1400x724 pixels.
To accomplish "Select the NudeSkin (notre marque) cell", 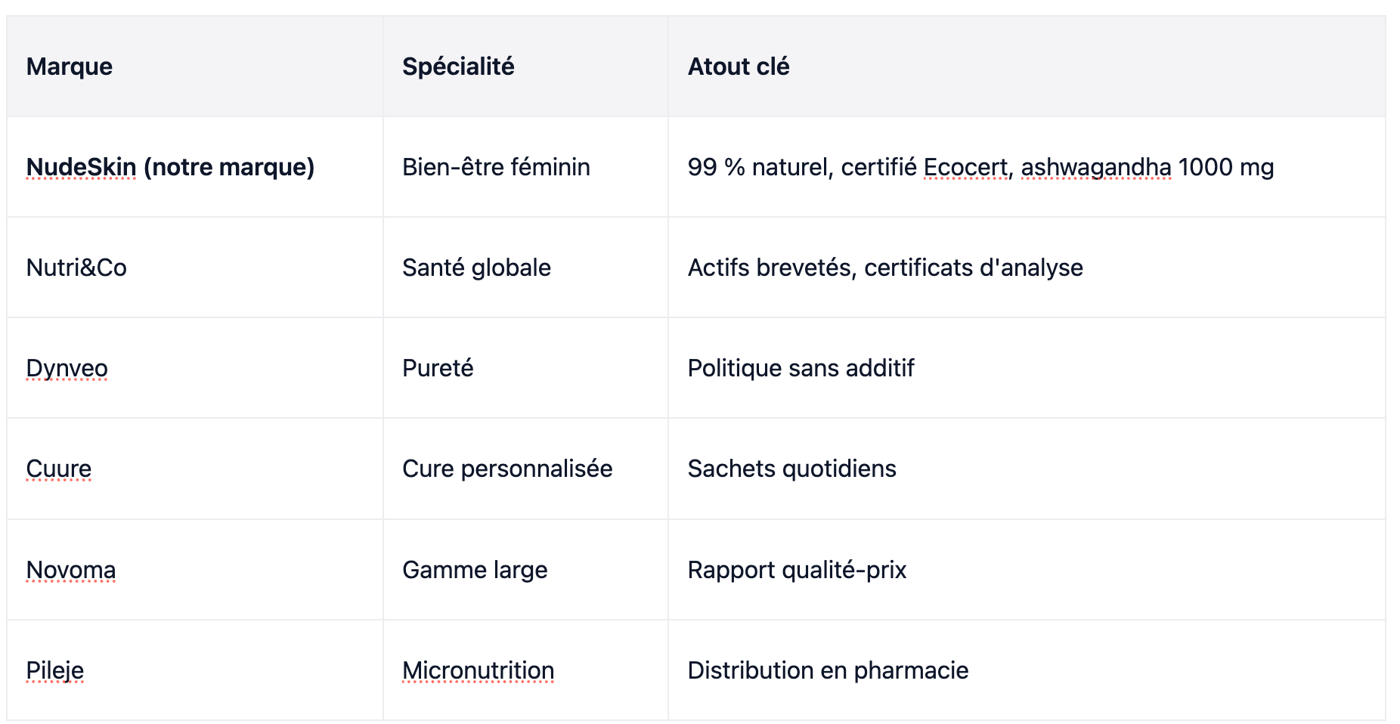I will click(x=195, y=167).
